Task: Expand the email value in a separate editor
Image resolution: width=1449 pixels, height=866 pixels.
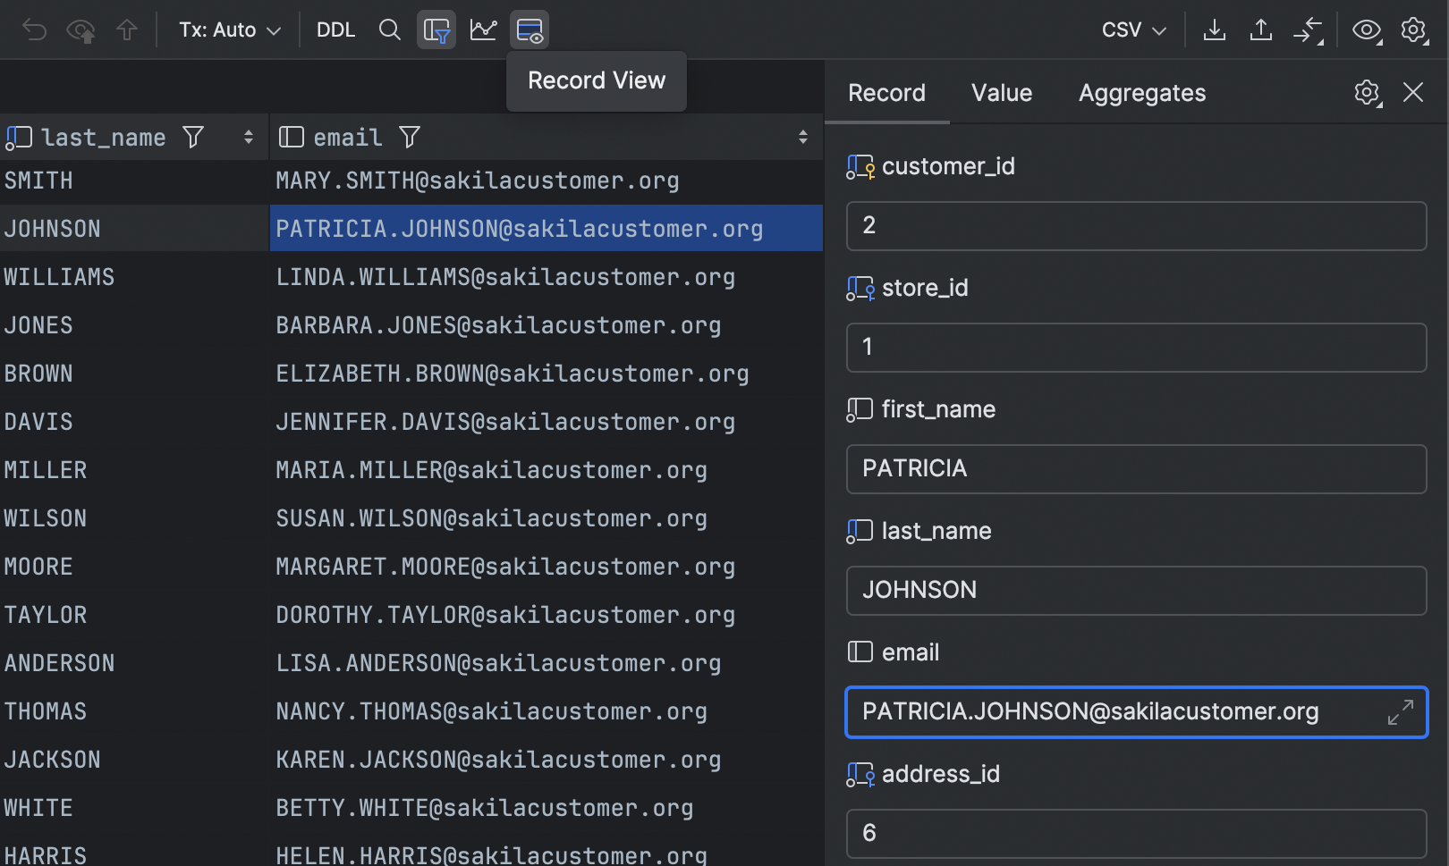Action: pos(1402,712)
